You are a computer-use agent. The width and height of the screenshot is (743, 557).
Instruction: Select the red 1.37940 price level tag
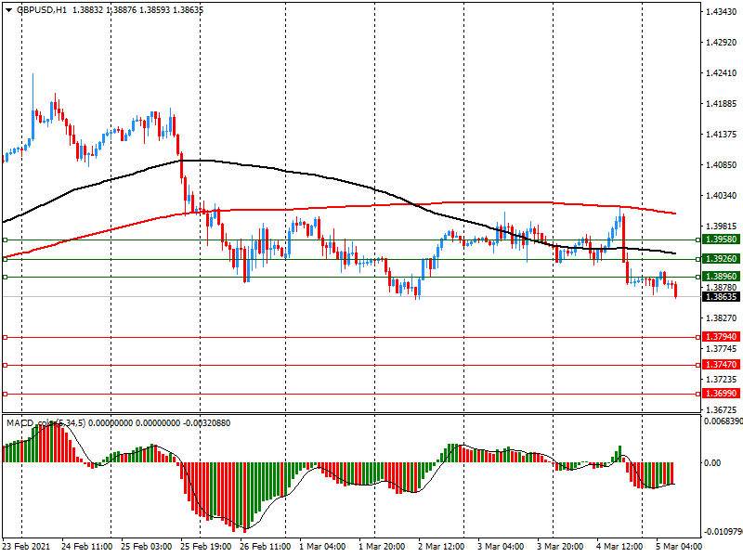click(720, 337)
